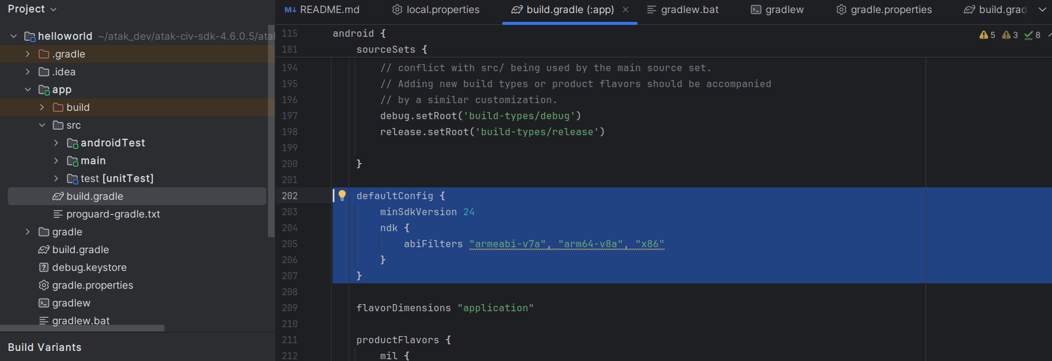Screen dimensions: 1052x361
Task: Click the gradle.properties gear icon in tree
Action: [x=44, y=285]
